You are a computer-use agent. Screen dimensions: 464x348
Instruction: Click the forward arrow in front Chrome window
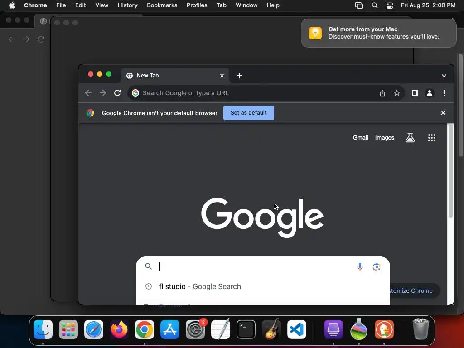tap(103, 93)
